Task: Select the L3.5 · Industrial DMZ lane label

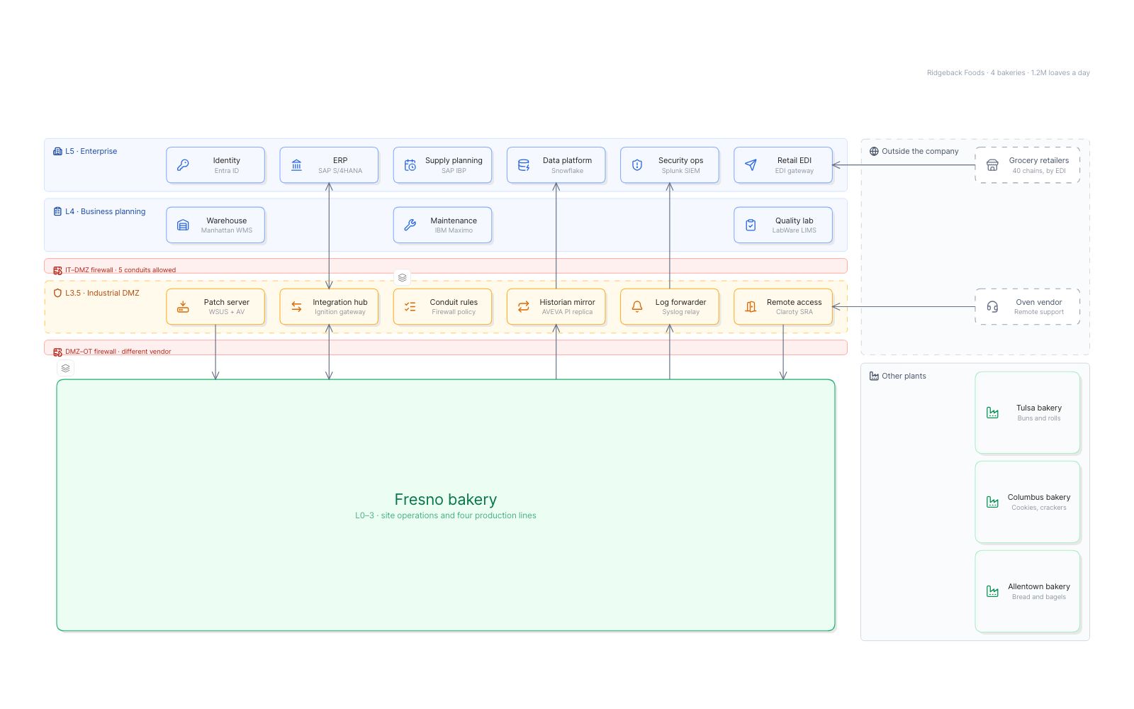Action: pos(102,293)
